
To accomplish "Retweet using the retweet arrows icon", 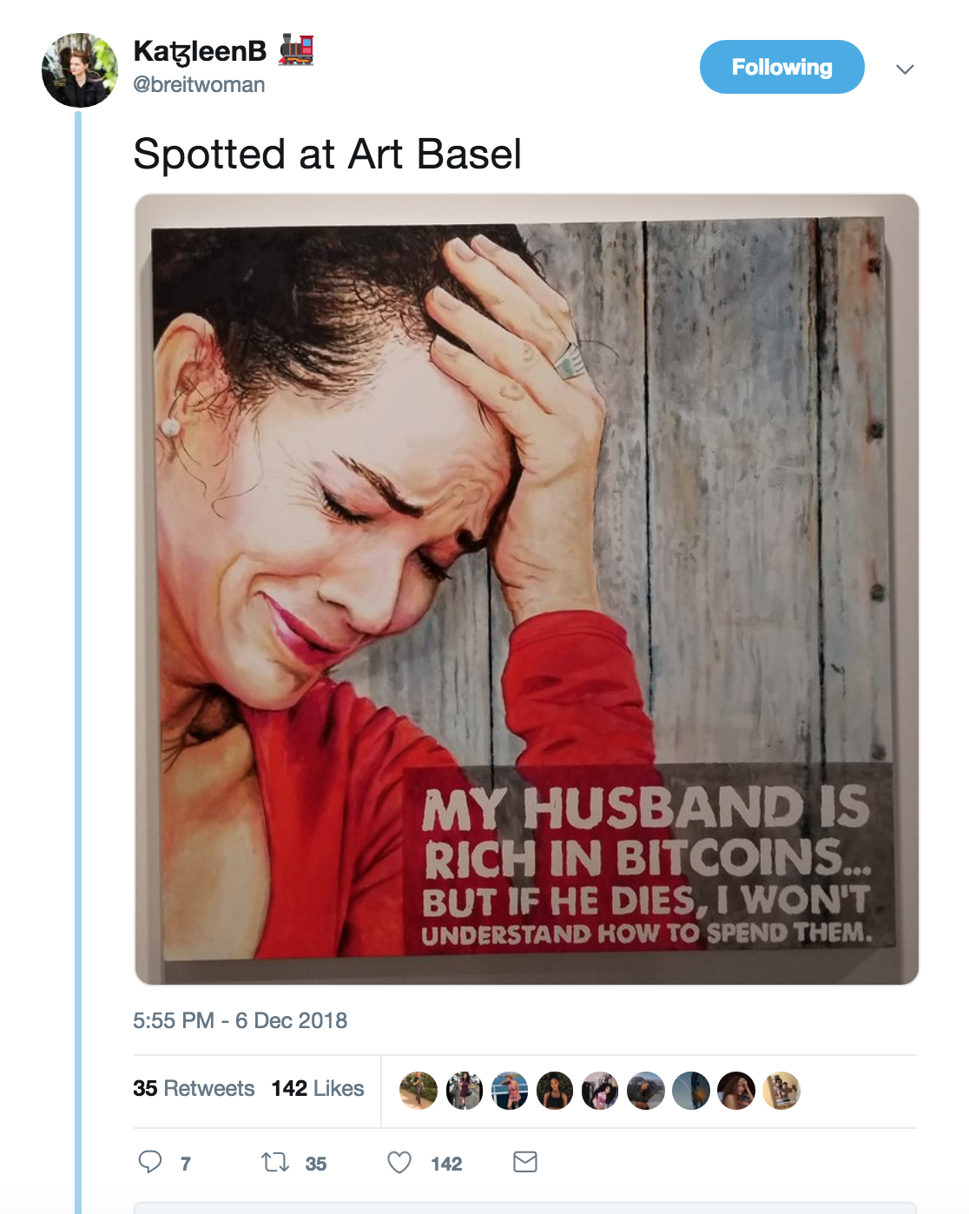I will [x=275, y=1162].
